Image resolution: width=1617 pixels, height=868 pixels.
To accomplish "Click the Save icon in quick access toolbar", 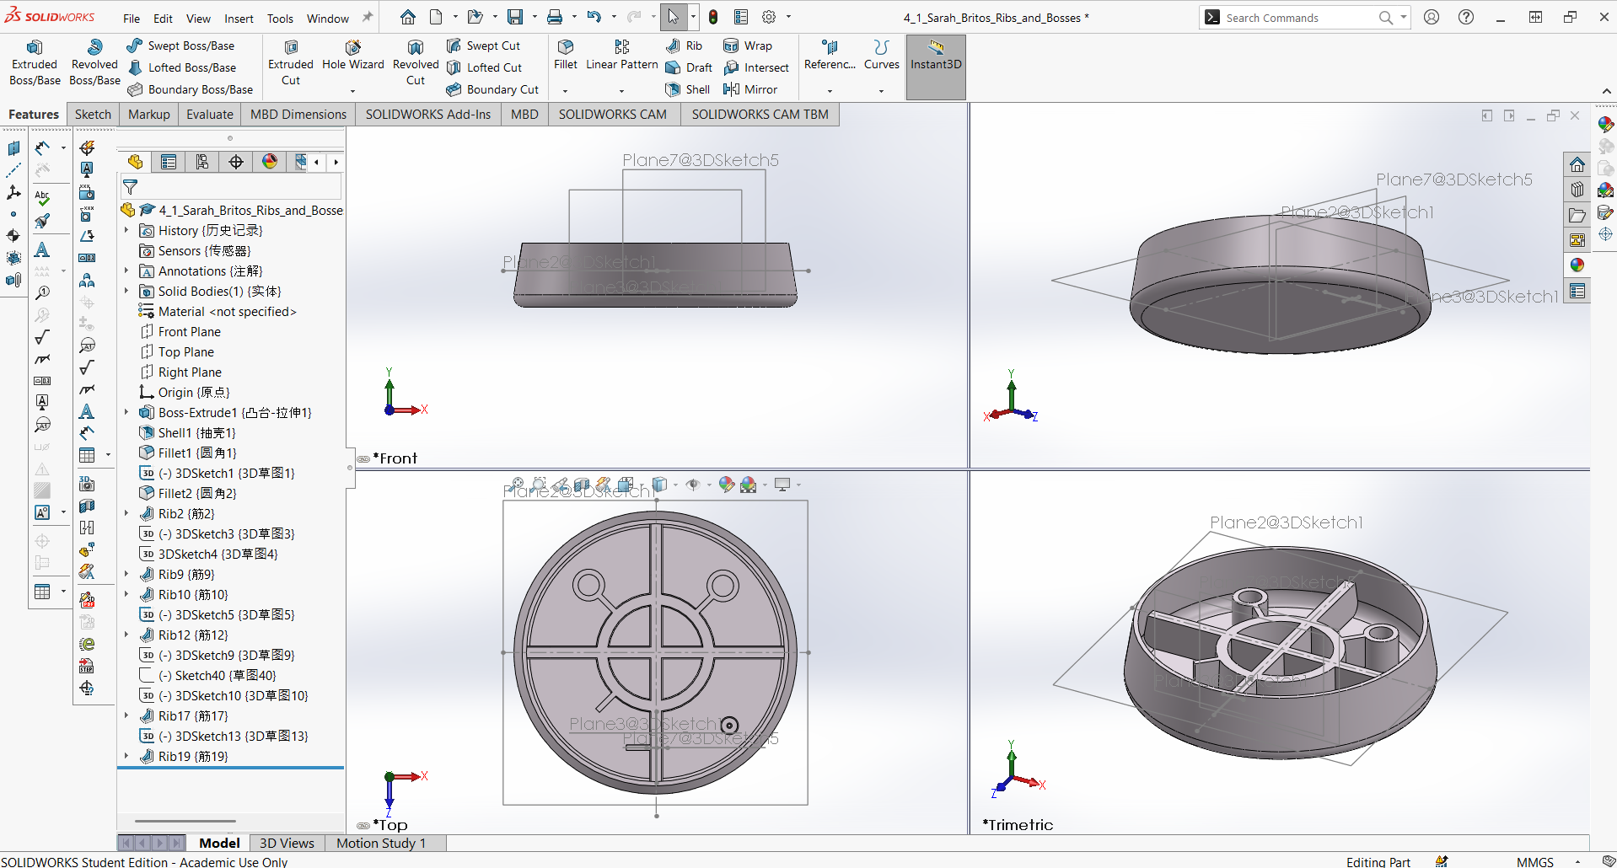I will [515, 17].
